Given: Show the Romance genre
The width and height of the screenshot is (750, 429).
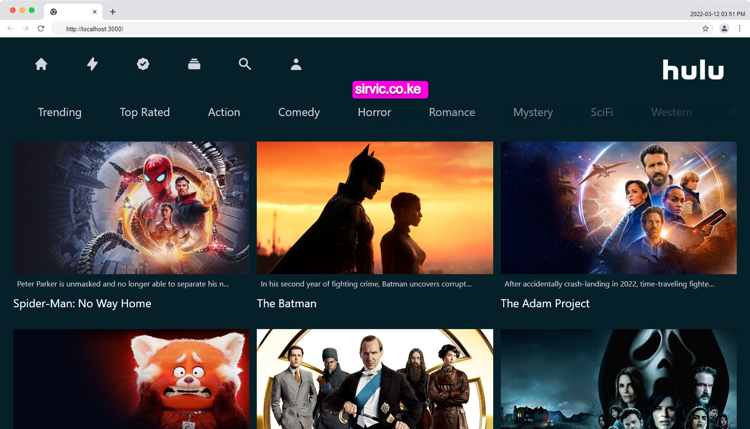Looking at the screenshot, I should pyautogui.click(x=452, y=112).
